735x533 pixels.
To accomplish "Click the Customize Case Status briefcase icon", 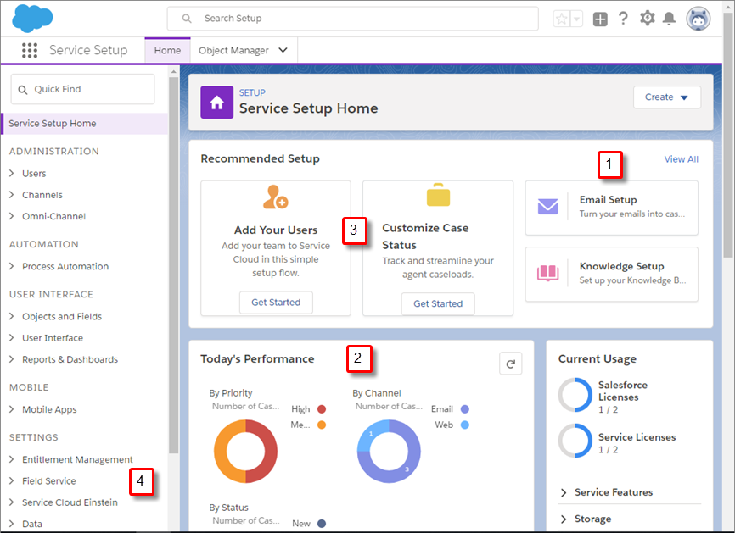I will pos(438,195).
